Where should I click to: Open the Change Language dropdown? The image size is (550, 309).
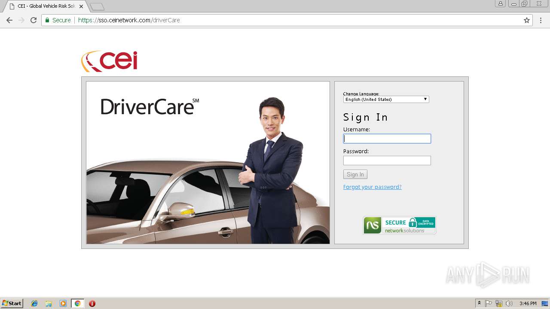[386, 99]
